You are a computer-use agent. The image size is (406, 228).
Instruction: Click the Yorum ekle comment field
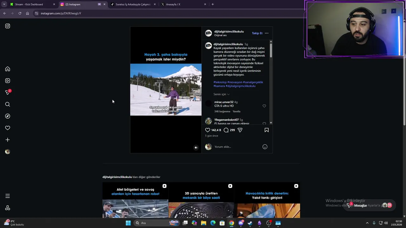pyautogui.click(x=236, y=147)
